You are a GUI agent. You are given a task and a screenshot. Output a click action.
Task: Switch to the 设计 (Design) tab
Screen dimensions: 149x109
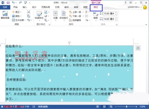point(34,7)
